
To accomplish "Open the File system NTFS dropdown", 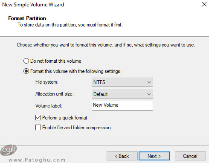I will (122, 82).
